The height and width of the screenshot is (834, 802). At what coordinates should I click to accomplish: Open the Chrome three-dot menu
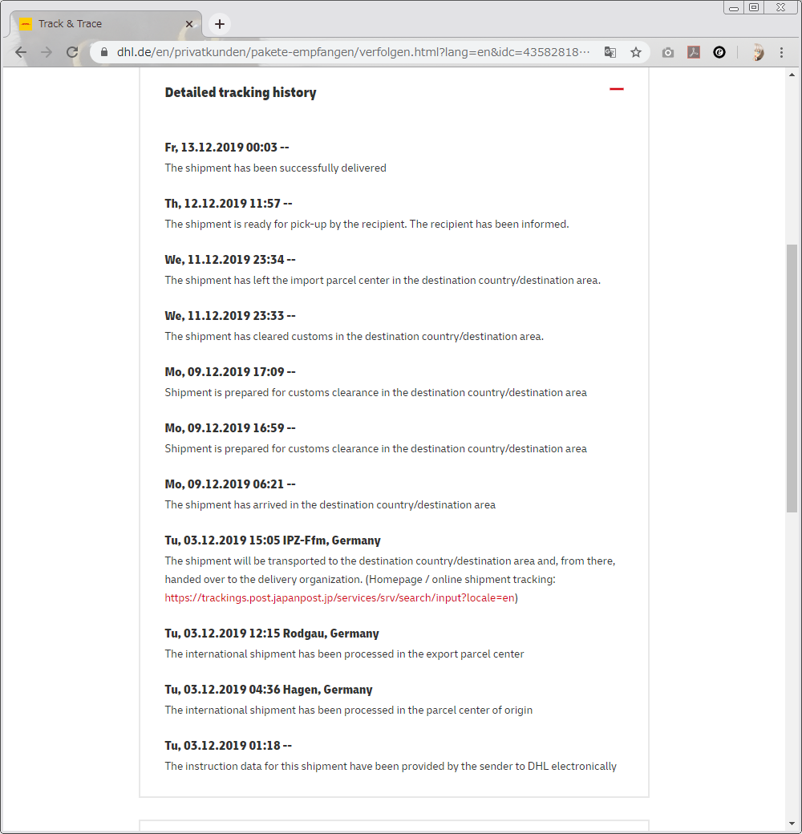[782, 52]
